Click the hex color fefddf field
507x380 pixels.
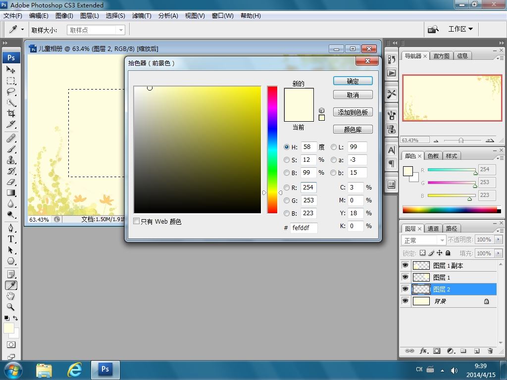pyautogui.click(x=304, y=228)
